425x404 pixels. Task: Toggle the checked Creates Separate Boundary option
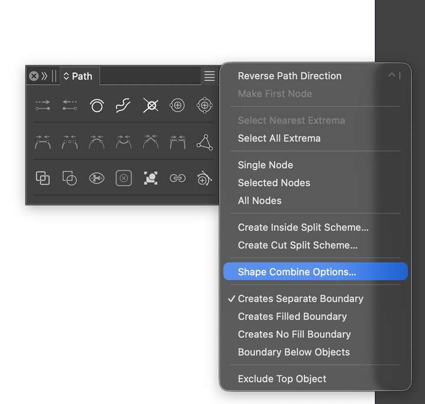(300, 299)
